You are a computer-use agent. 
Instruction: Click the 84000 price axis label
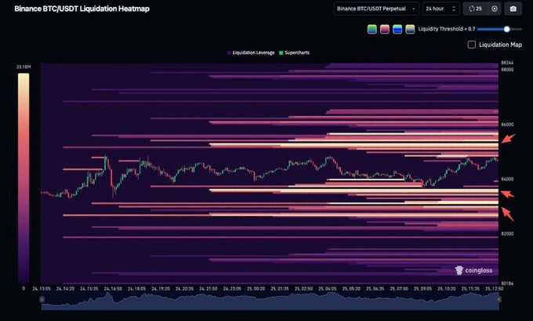coord(507,179)
